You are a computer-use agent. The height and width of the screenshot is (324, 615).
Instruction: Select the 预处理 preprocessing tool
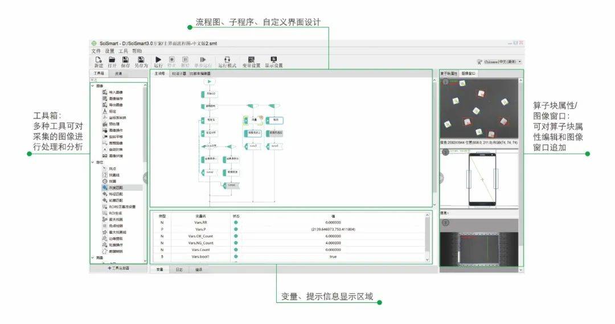(112, 124)
